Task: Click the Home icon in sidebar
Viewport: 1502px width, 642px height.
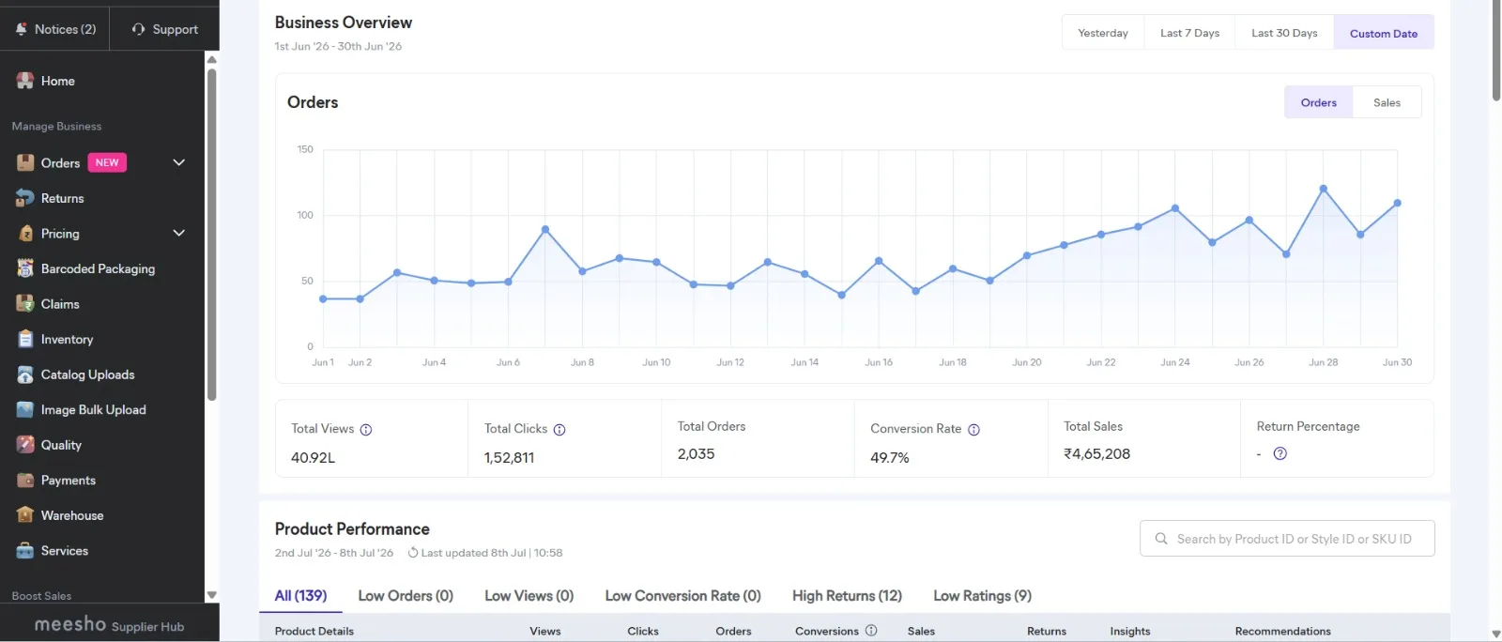Action: (25, 81)
